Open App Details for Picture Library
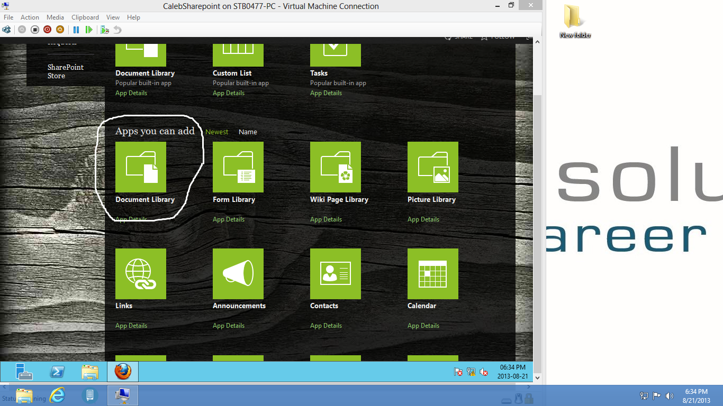Screen dimensions: 723x406 click(423, 219)
